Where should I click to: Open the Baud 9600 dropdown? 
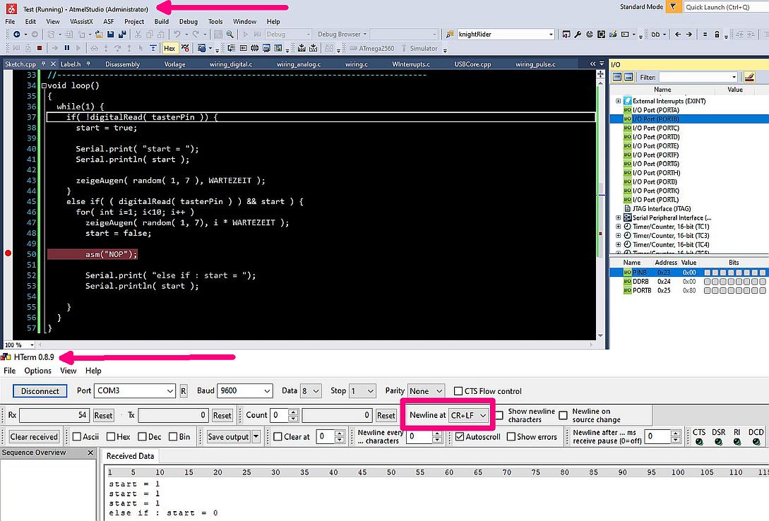pyautogui.click(x=267, y=391)
